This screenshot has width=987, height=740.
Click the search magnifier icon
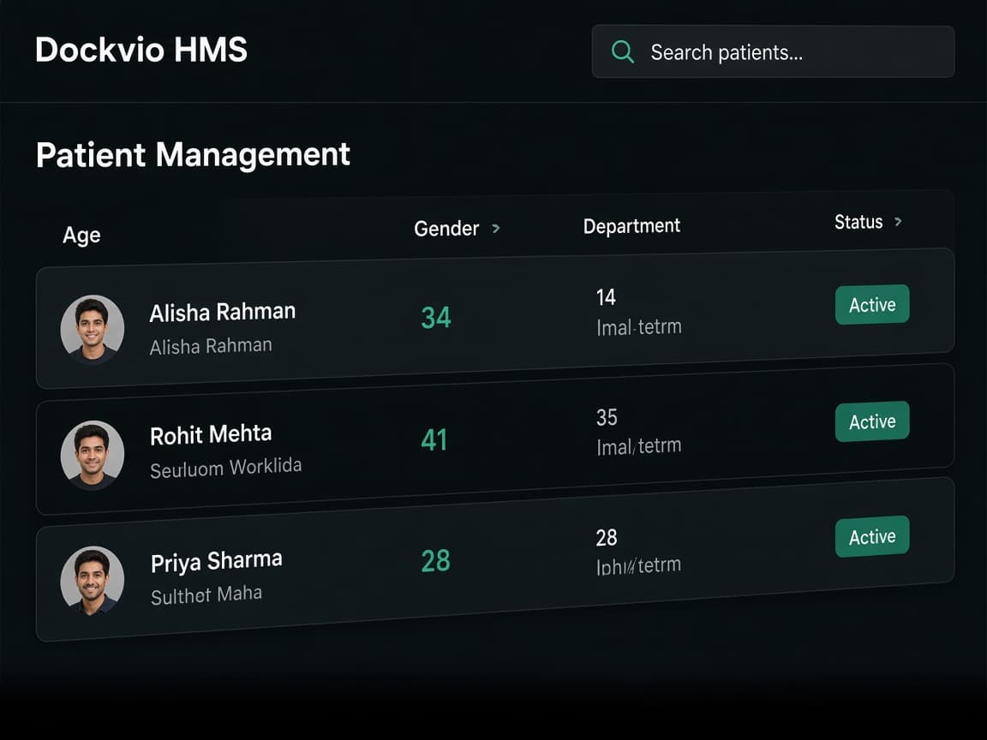623,51
